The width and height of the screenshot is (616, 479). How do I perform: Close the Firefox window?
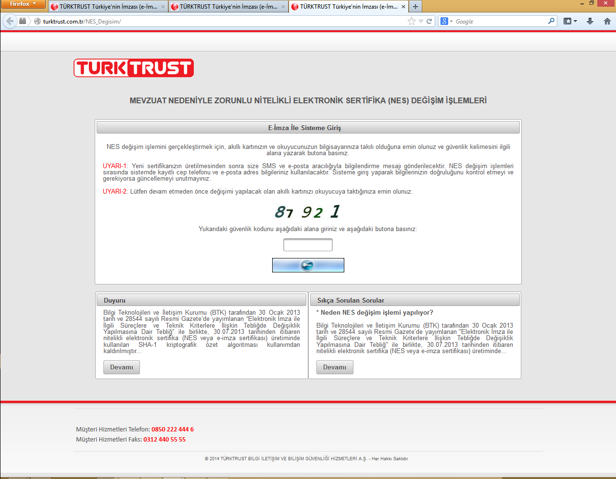click(606, 3)
